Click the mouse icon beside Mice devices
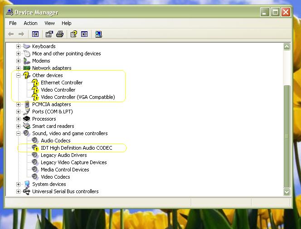The image size is (301, 229). tap(27, 54)
